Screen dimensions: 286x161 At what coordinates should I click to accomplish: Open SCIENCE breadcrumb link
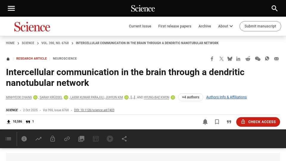28,43
